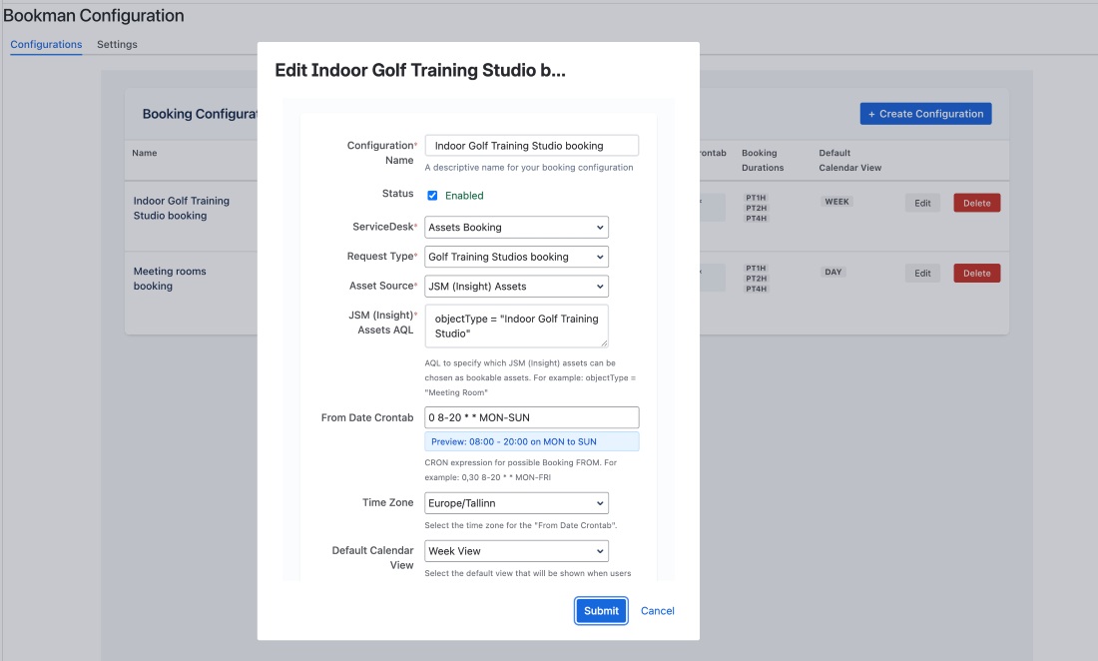This screenshot has width=1098, height=661.
Task: Edit the Meeting rooms booking configuration
Action: coord(922,273)
